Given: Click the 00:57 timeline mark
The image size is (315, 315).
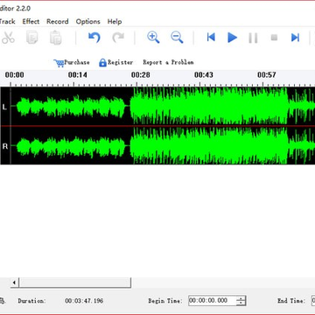Looking at the screenshot, I should (x=267, y=75).
